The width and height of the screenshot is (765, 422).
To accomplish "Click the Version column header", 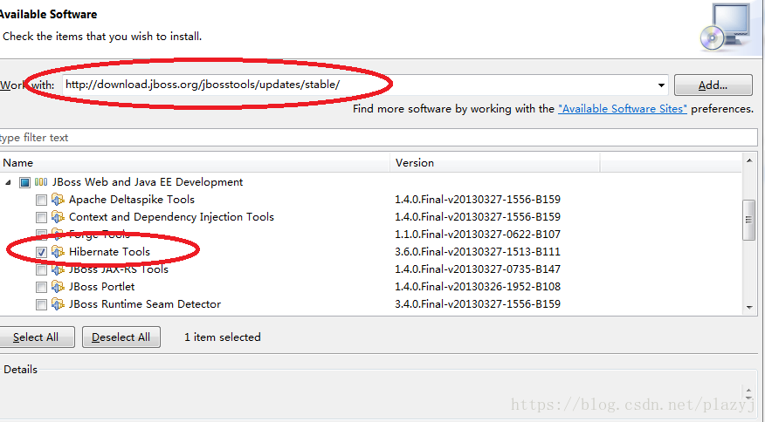I will pos(494,163).
